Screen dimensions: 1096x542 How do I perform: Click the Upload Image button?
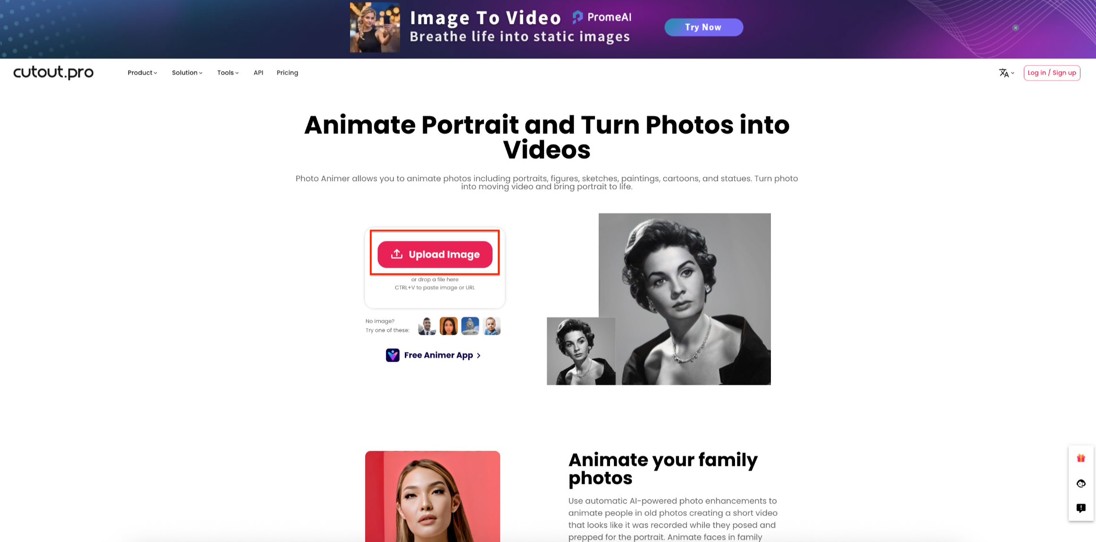point(435,254)
